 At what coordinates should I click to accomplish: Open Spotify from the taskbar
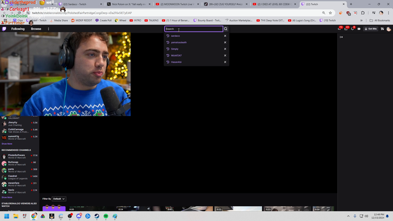tap(106, 216)
